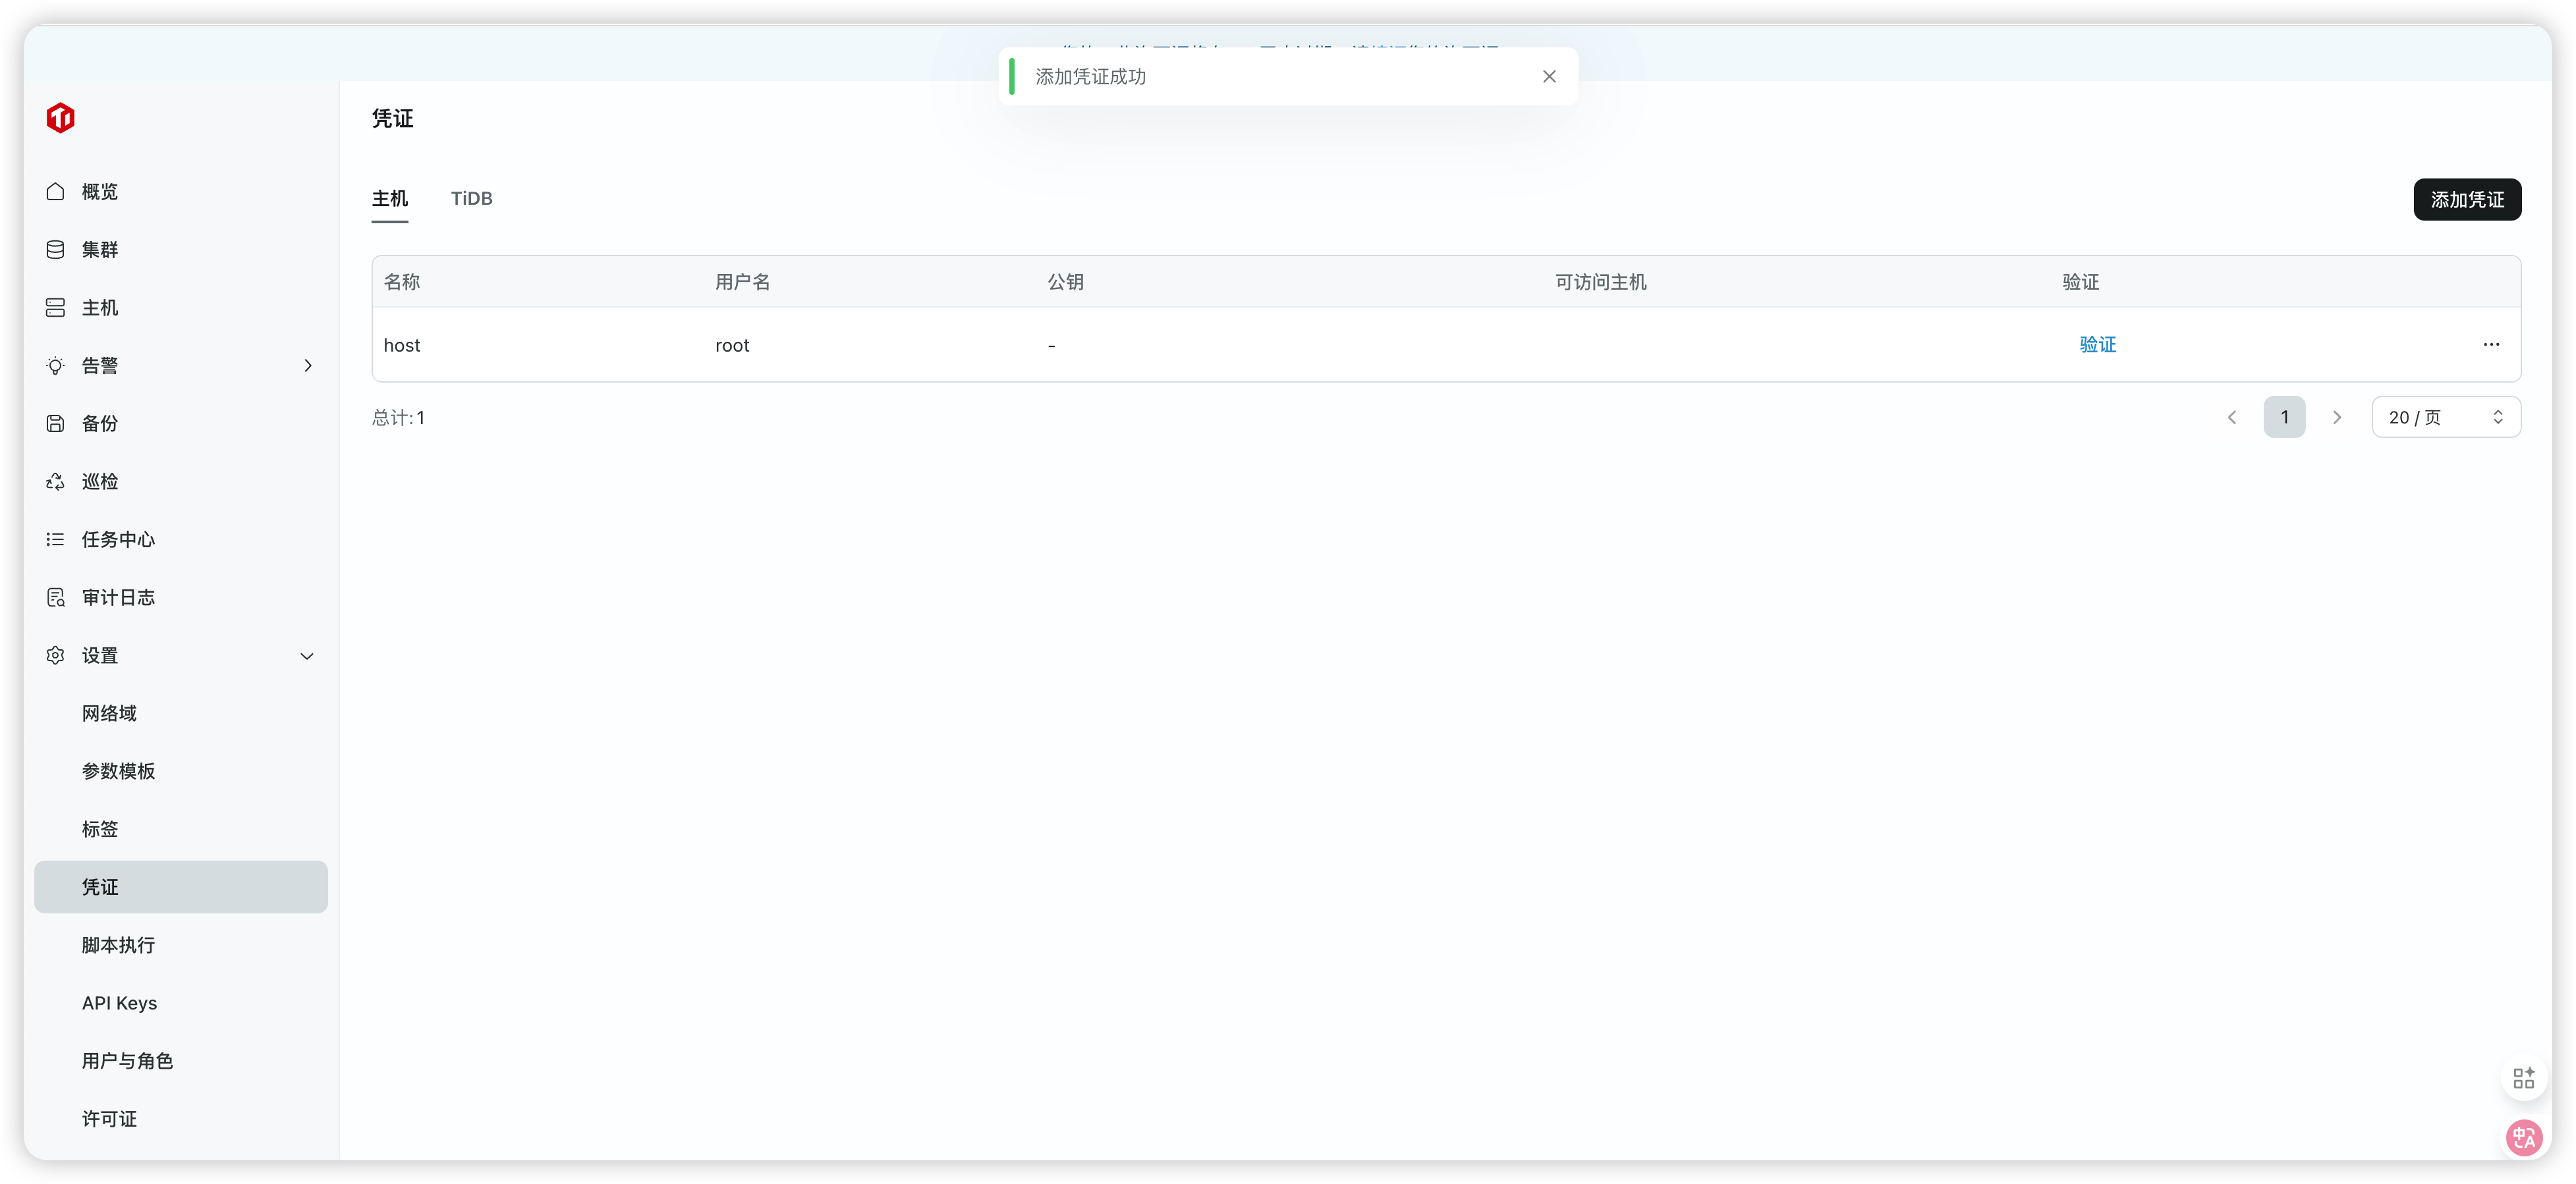Expand the 告警 alerts submenu

(307, 365)
